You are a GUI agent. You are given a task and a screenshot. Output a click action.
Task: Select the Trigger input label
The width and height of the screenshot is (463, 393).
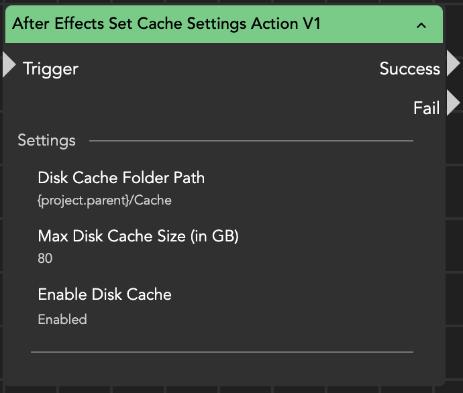[50, 68]
